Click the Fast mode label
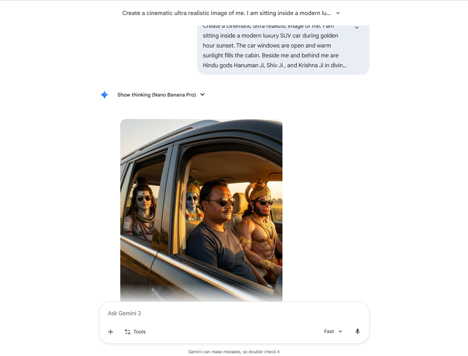Screen dimensions: 468x356 (329, 331)
